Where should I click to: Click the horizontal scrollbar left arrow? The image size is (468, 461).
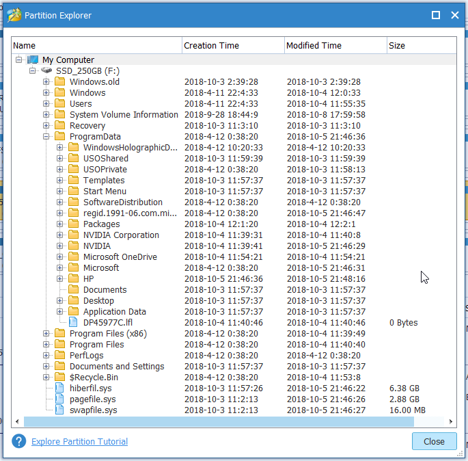[17, 421]
